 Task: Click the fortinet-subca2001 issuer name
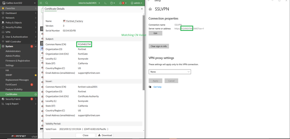pyautogui.click(x=88, y=87)
